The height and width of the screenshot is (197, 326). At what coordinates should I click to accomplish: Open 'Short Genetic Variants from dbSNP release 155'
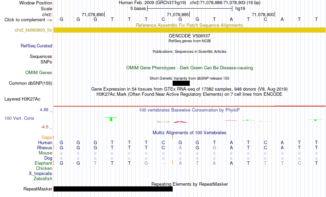(189, 79)
